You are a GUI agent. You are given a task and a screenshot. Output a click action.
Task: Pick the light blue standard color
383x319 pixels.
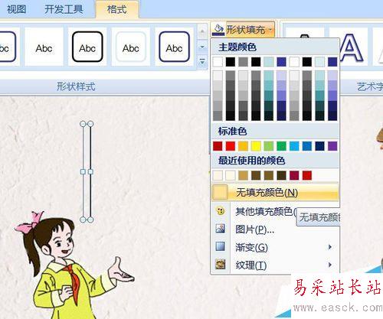tap(294, 146)
